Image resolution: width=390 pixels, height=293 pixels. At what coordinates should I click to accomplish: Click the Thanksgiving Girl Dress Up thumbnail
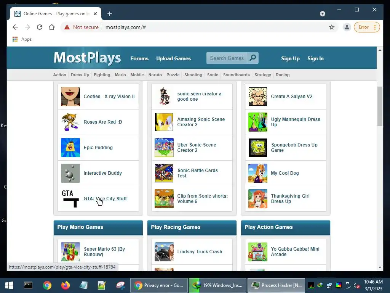coord(258,198)
